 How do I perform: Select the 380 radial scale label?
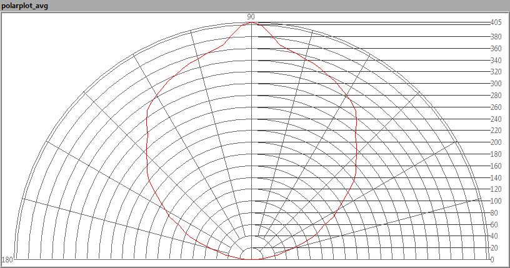pyautogui.click(x=496, y=37)
